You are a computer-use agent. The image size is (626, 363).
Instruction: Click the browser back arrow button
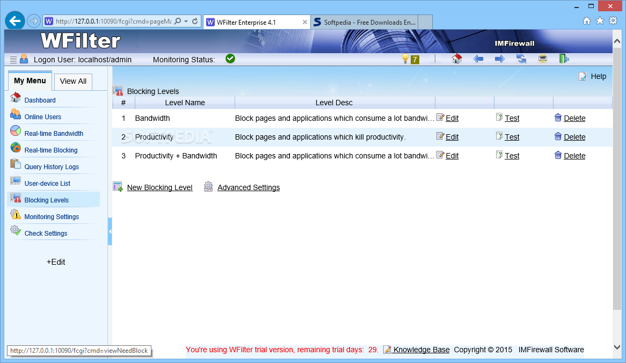click(x=15, y=21)
